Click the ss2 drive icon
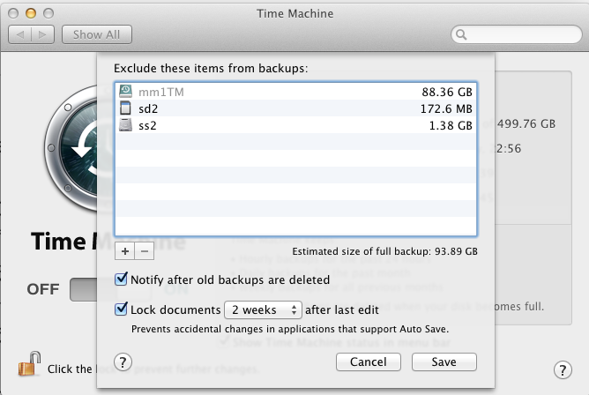 pos(127,126)
